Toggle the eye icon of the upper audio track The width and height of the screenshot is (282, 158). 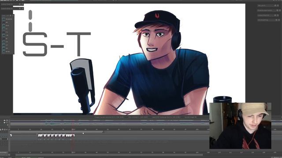point(4,121)
